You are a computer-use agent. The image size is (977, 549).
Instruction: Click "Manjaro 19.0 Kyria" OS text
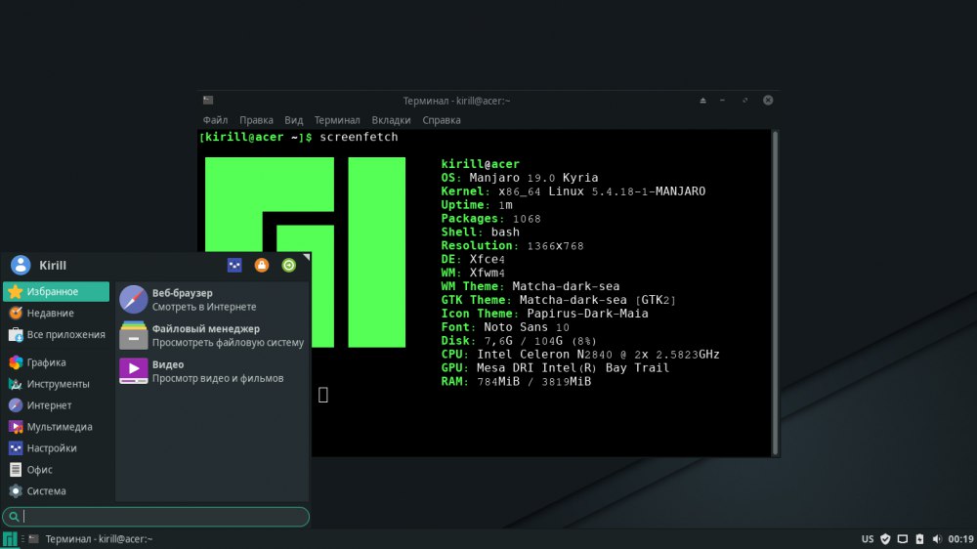pos(533,178)
